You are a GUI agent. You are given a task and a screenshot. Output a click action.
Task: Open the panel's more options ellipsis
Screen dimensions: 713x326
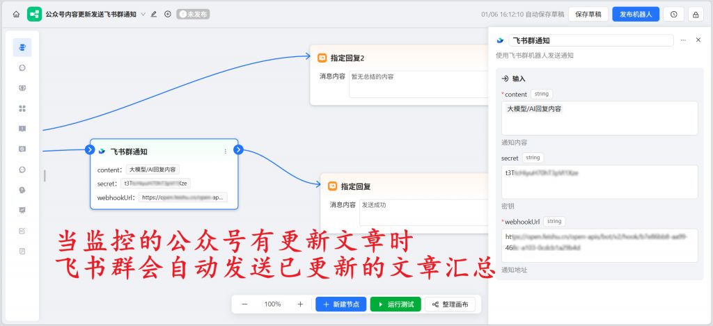(683, 40)
